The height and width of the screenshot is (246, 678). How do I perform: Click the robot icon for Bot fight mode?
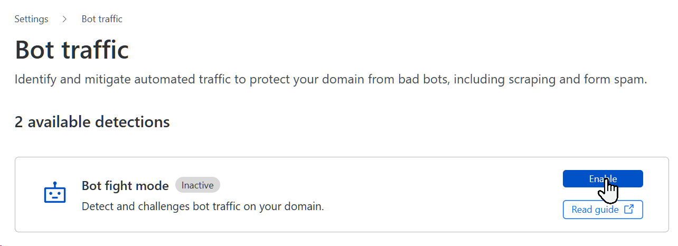point(54,194)
